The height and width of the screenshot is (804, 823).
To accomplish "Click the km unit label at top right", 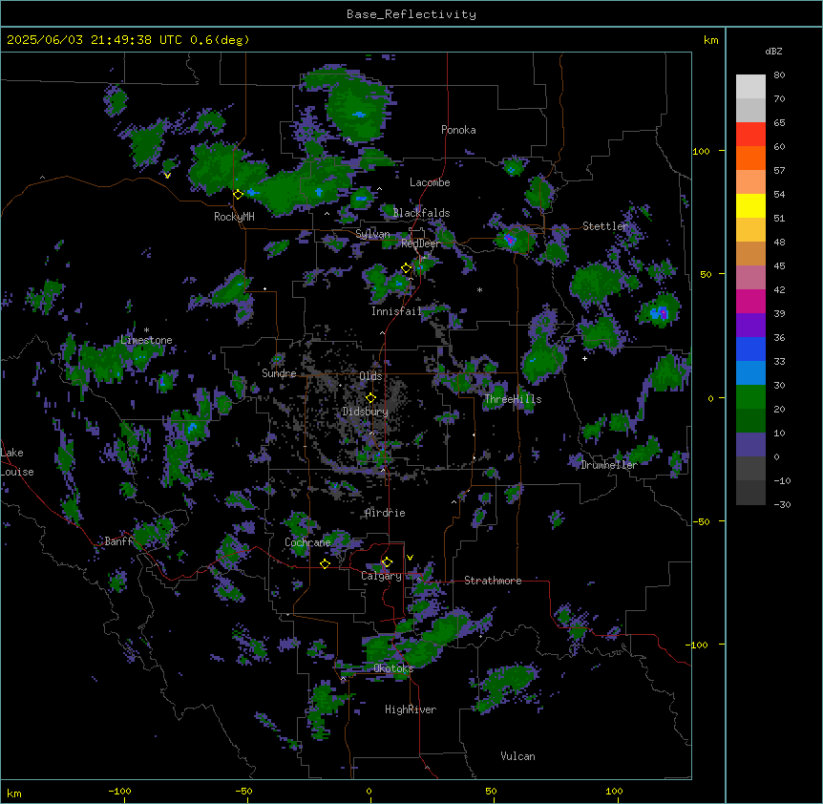I will coord(710,40).
